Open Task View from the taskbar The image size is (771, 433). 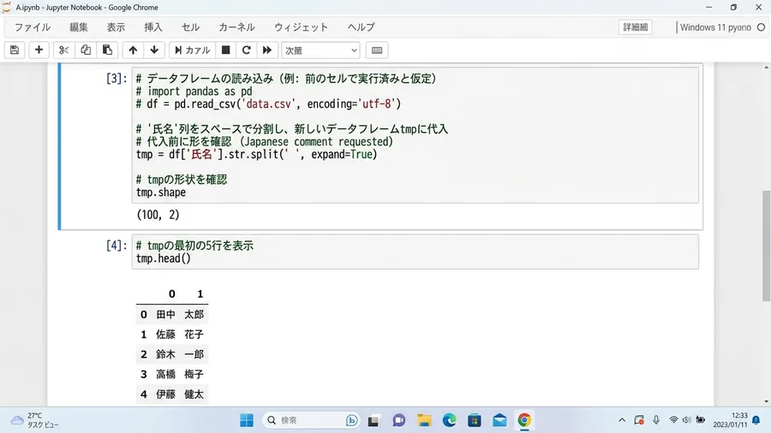[374, 421]
